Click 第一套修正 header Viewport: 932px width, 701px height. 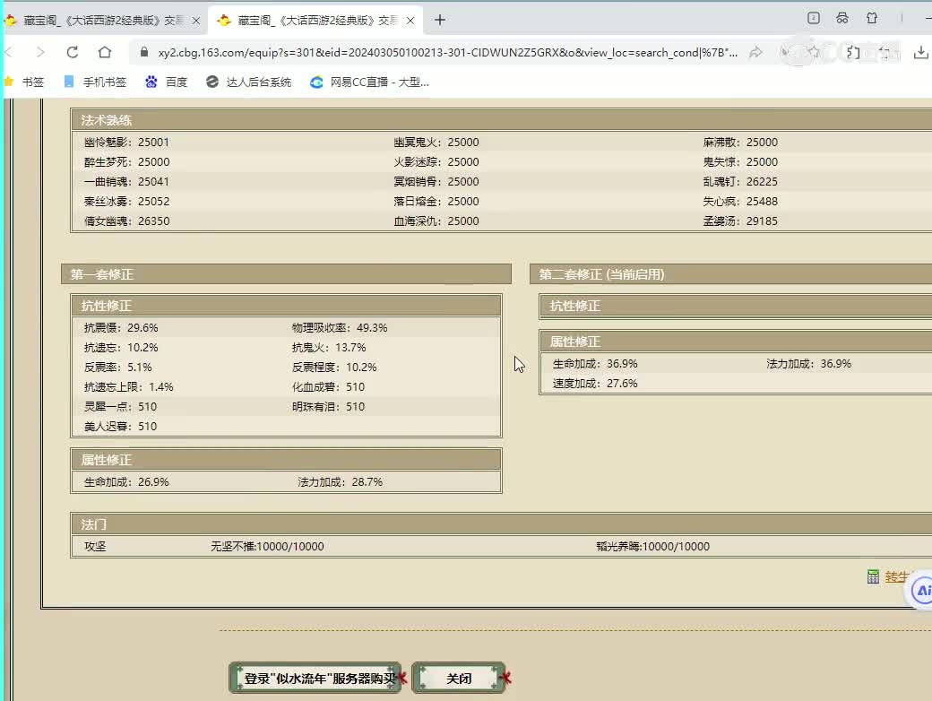(x=287, y=274)
